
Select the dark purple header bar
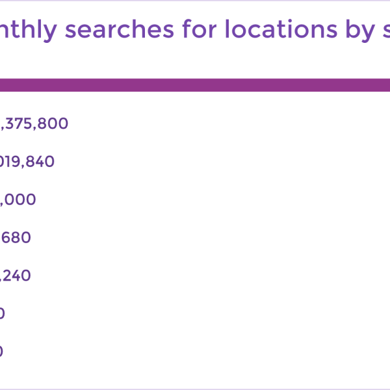(195, 85)
